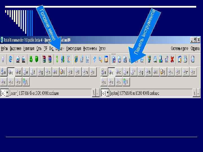Viewport: 203px width, 152px height.
Task: Select drive g in the right drive bar
Action: 141,72
